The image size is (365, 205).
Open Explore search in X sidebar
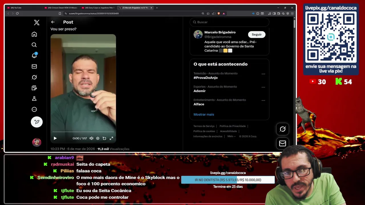(34, 45)
